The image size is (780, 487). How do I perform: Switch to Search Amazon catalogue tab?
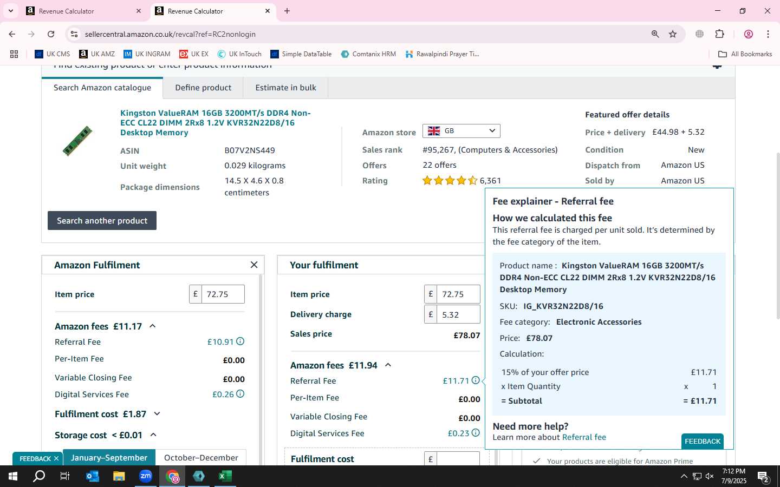coord(102,88)
